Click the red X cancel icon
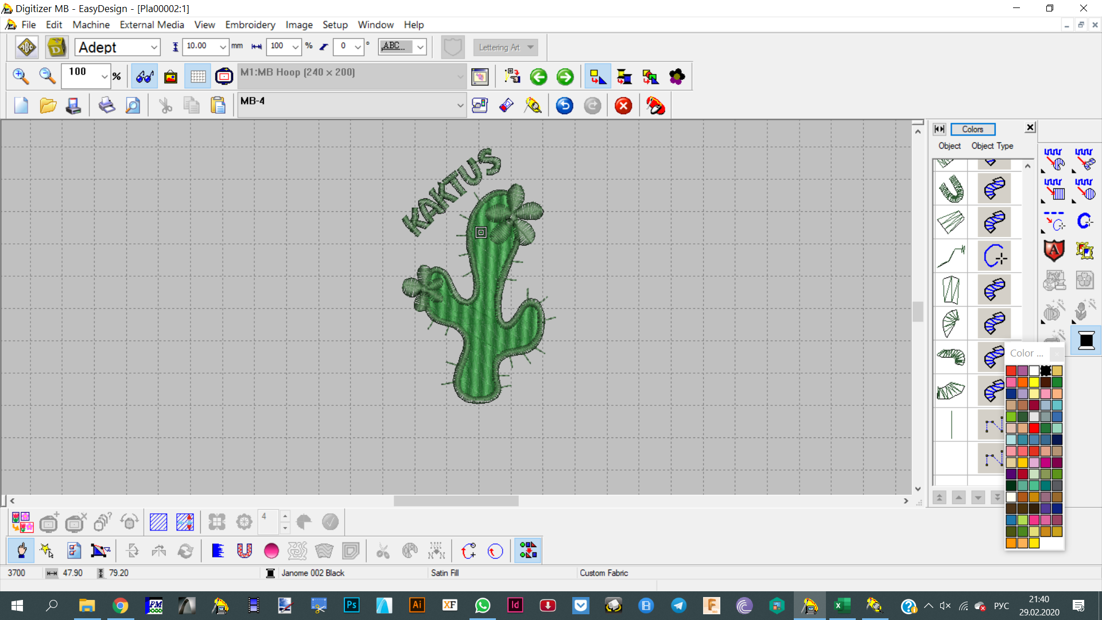Viewport: 1102px width, 620px height. [x=623, y=106]
